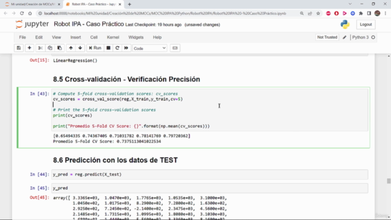
Task: Click the localhost address bar
Action: pos(165,13)
